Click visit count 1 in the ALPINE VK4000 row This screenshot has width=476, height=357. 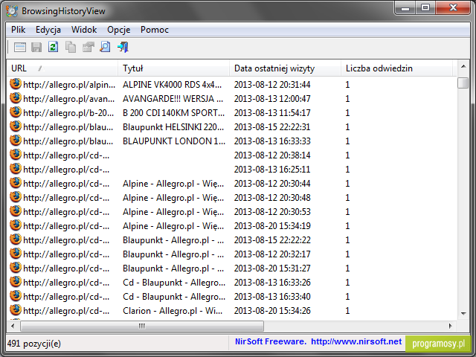click(x=347, y=84)
